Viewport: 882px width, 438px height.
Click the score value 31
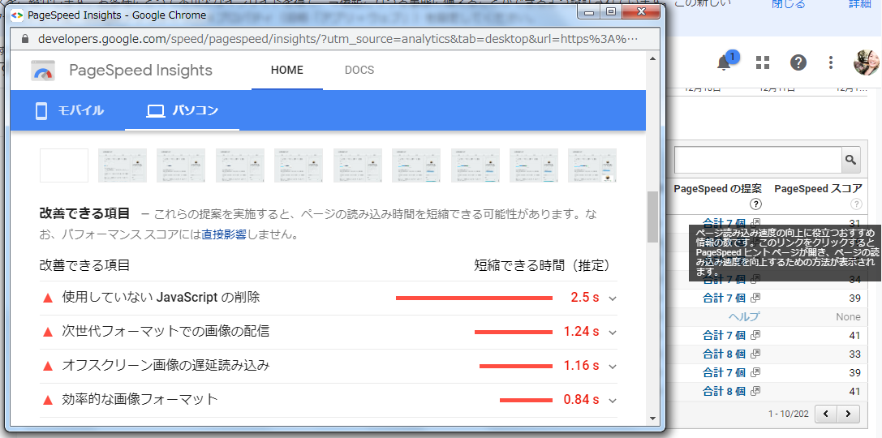854,223
